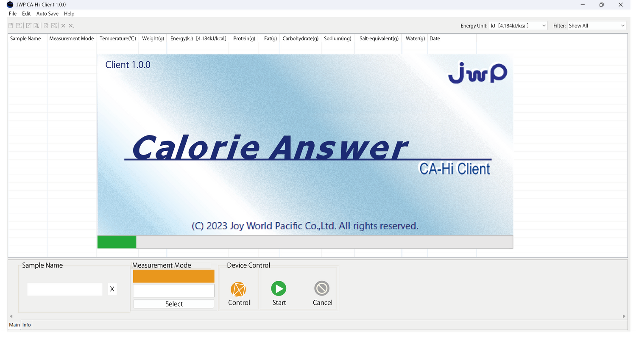Click the horizontal scrollbar left arrow

point(11,316)
